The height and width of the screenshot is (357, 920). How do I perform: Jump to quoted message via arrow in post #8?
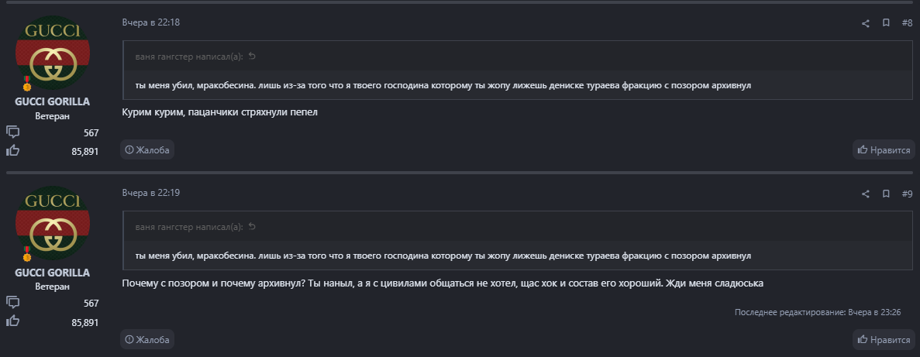252,57
